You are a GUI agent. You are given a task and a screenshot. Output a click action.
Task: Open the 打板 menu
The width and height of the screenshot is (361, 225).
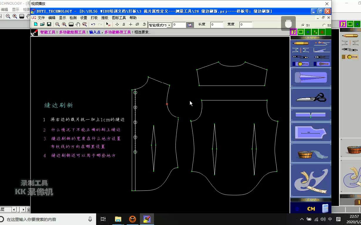point(94,18)
